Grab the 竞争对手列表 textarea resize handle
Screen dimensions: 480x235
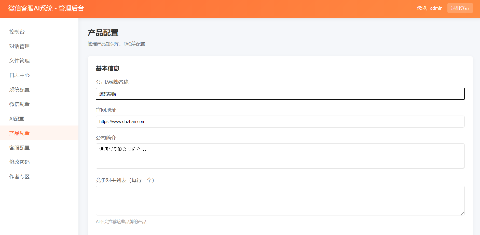tap(462, 213)
